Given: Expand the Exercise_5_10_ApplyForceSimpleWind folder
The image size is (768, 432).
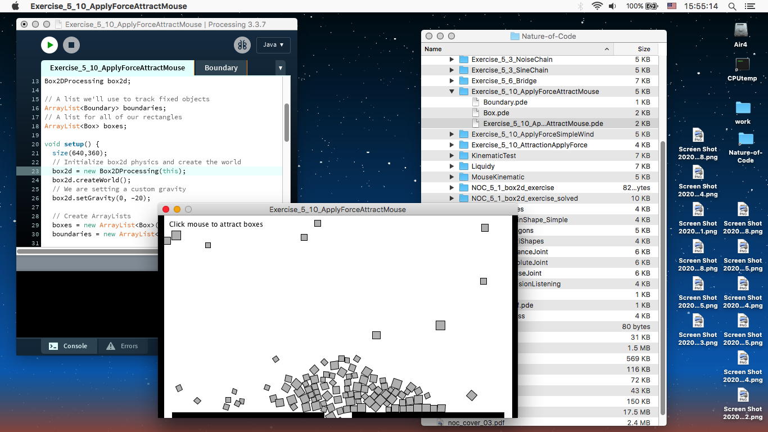Looking at the screenshot, I should click(x=451, y=134).
